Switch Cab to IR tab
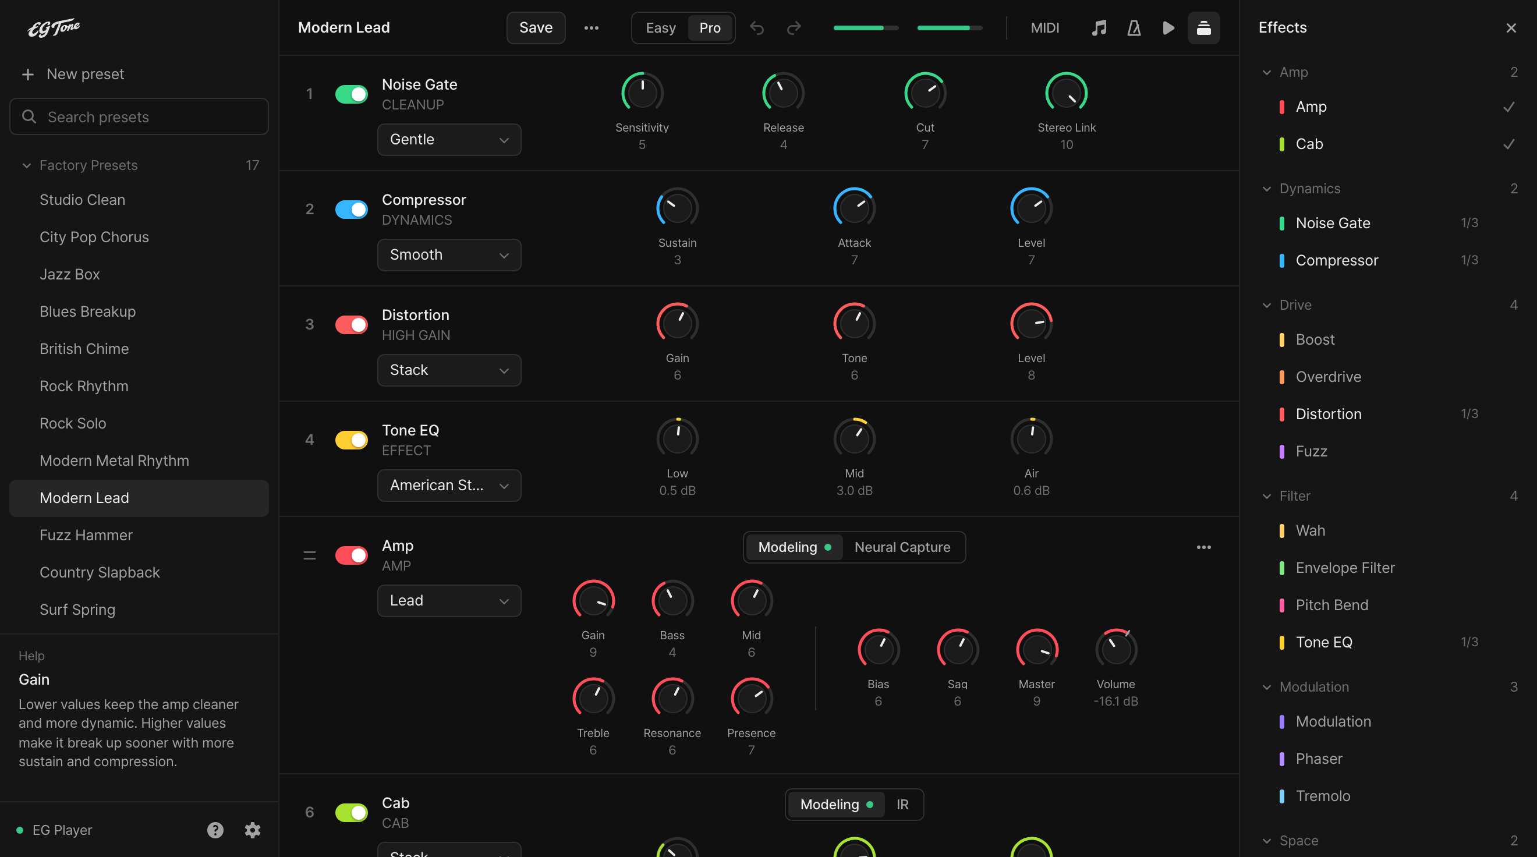 pos(902,805)
